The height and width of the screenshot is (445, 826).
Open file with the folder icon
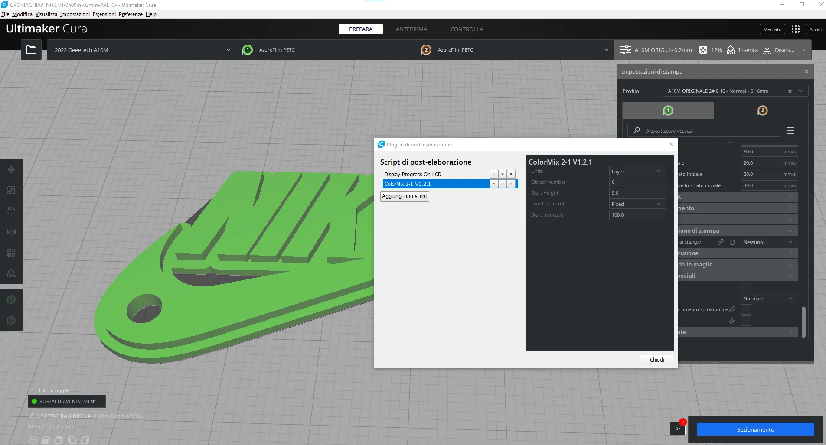point(31,50)
